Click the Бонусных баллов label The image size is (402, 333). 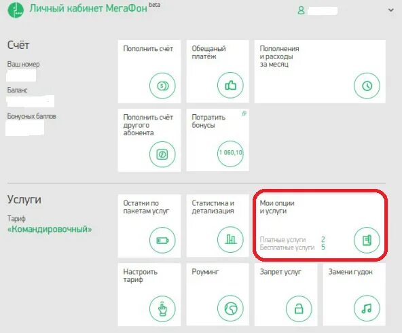[x=31, y=116]
